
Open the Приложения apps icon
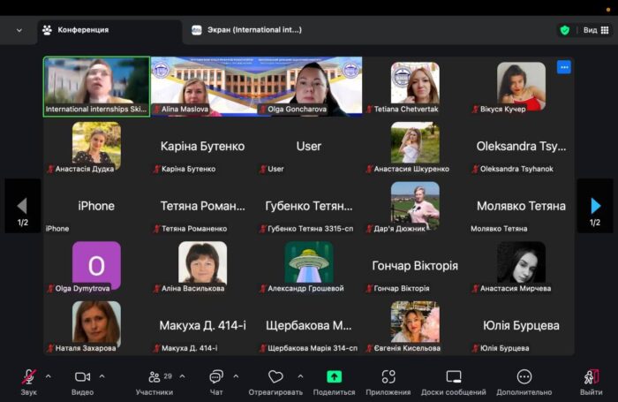coord(388,377)
